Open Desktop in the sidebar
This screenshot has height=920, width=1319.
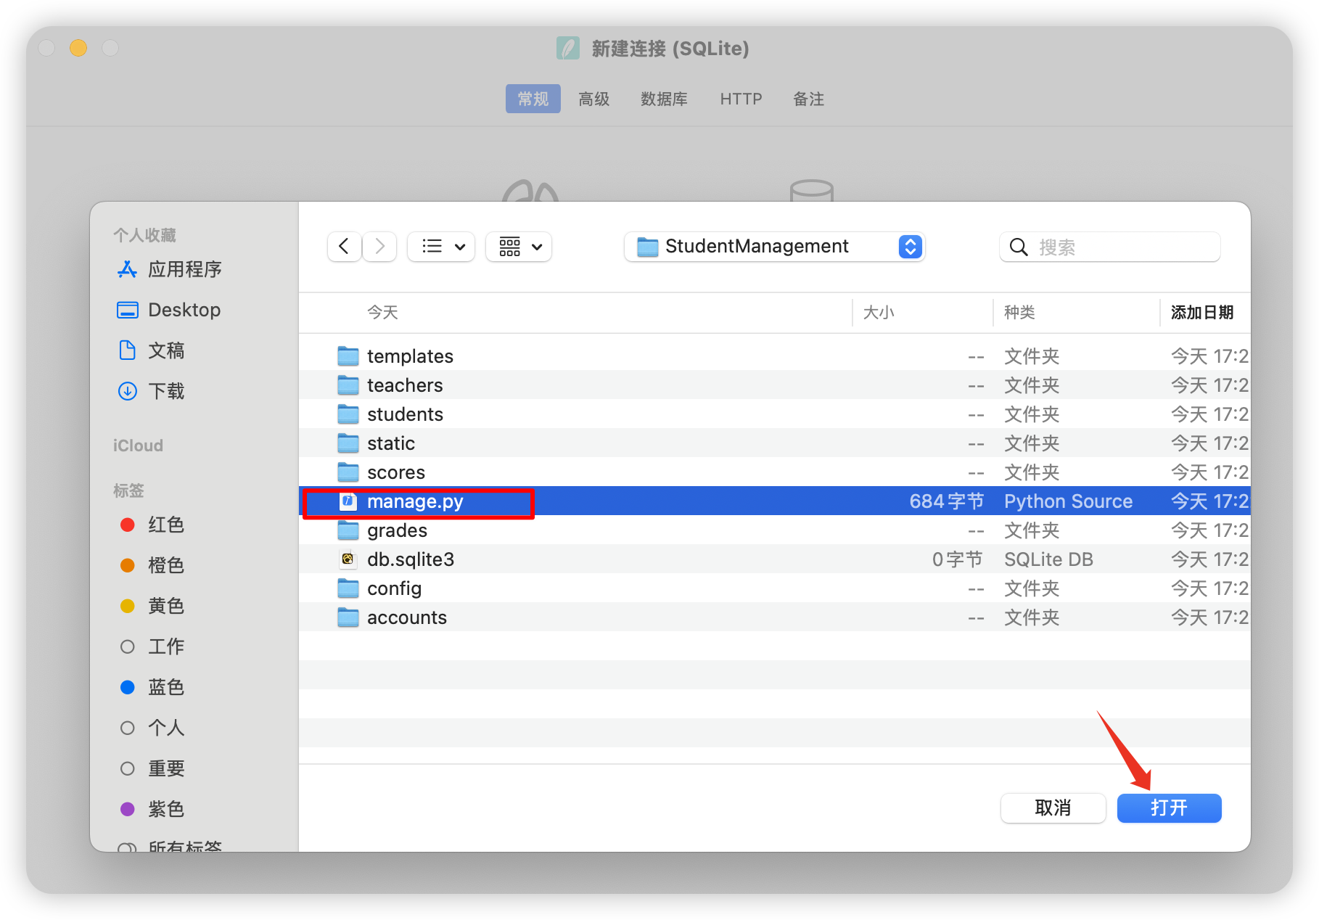pos(184,310)
